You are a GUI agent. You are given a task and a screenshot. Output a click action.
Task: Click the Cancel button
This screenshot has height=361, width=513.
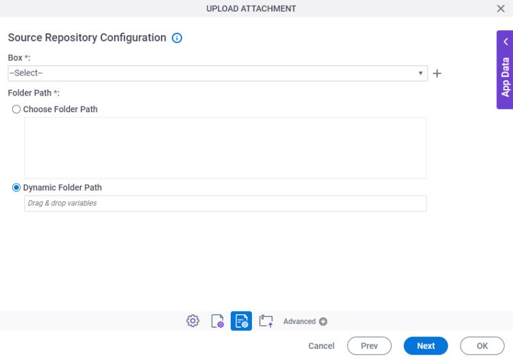(321, 346)
